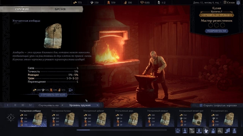
Task: Select the Улучшенный легкий щит blueprint card
Action: click(192, 118)
